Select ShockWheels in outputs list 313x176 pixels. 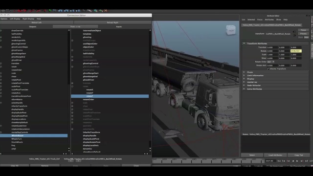click(x=17, y=142)
